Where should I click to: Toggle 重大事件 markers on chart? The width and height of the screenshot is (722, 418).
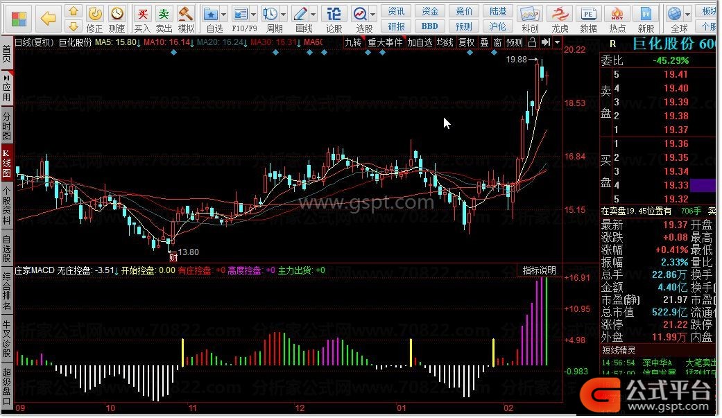pyautogui.click(x=385, y=43)
